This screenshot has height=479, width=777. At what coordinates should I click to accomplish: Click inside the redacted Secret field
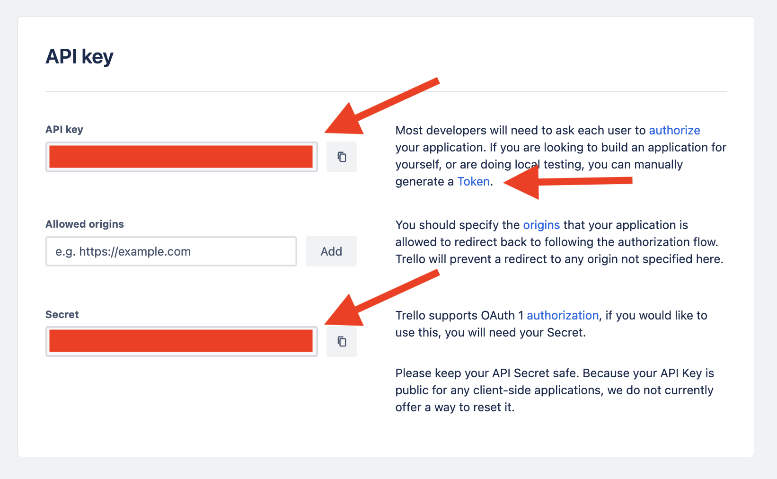point(181,341)
